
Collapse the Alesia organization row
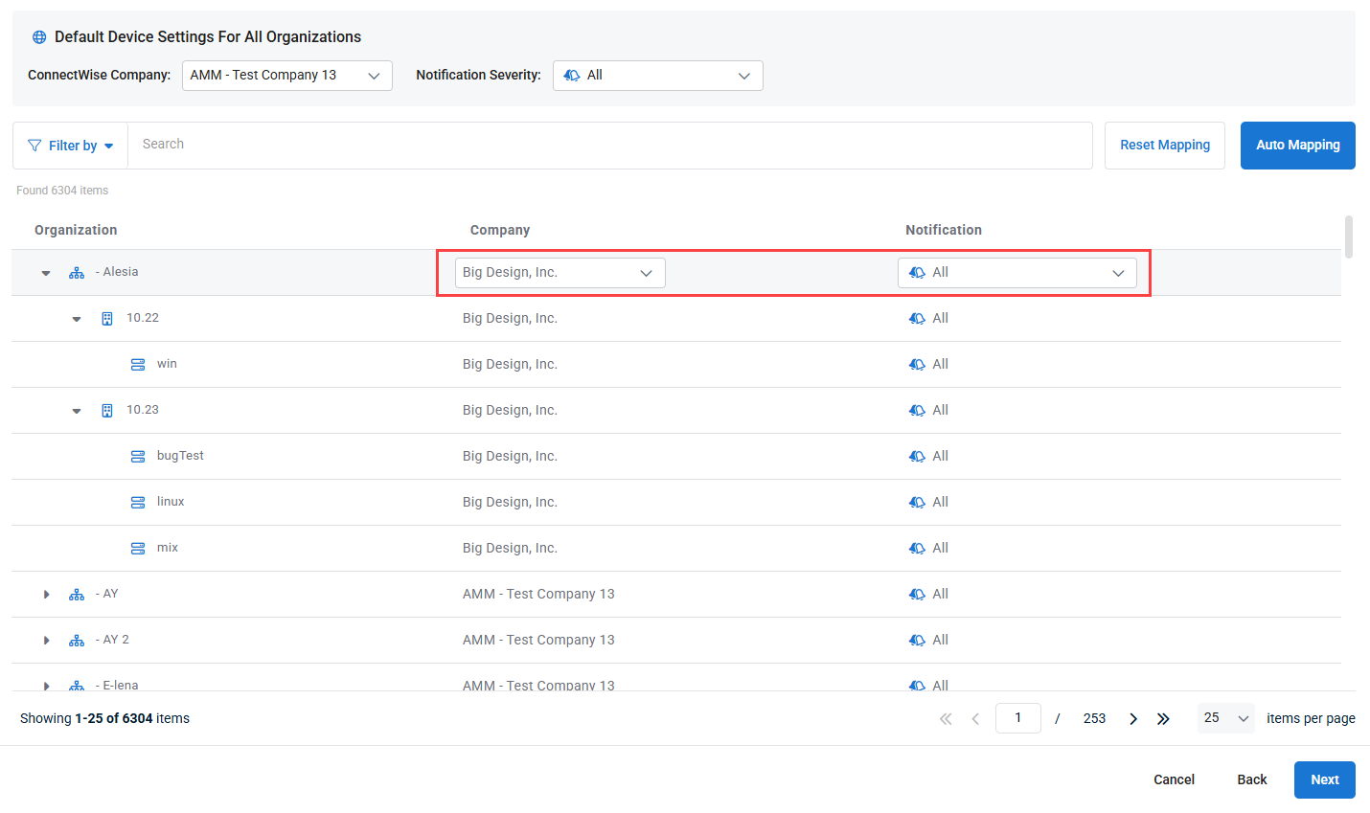pyautogui.click(x=46, y=273)
